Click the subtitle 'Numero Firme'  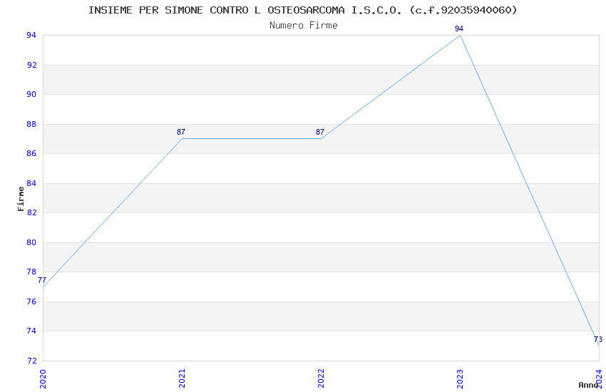(304, 26)
